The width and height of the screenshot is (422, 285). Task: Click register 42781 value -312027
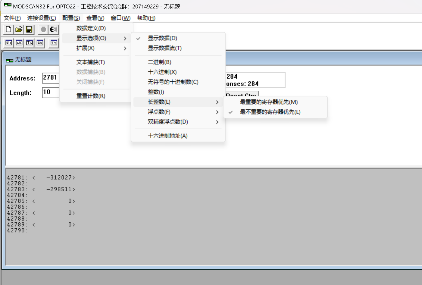(61, 178)
